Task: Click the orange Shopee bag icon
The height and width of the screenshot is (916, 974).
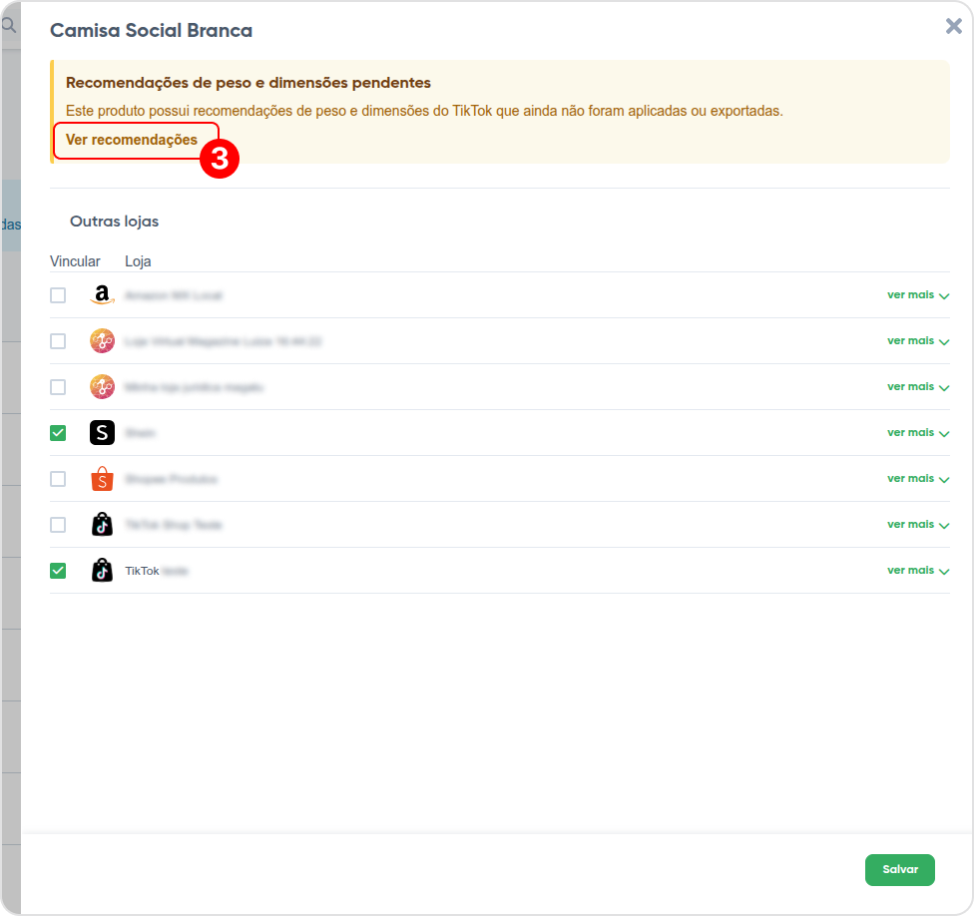Action: (x=102, y=479)
